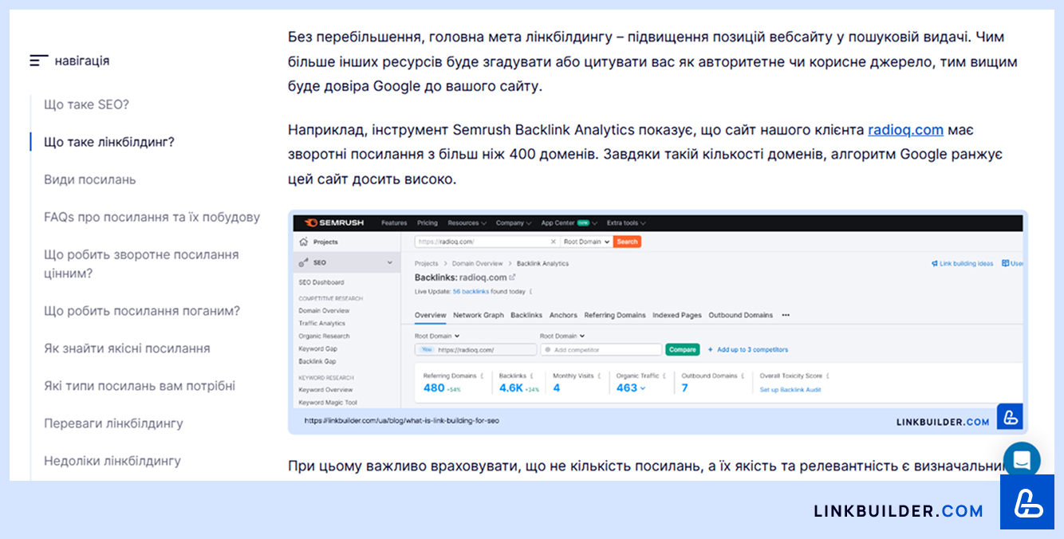Screen dimensions: 1064x539
Task: Expand Extra tools menu in Semrush
Action: tap(626, 223)
